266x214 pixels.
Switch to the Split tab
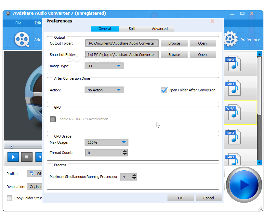pyautogui.click(x=132, y=29)
